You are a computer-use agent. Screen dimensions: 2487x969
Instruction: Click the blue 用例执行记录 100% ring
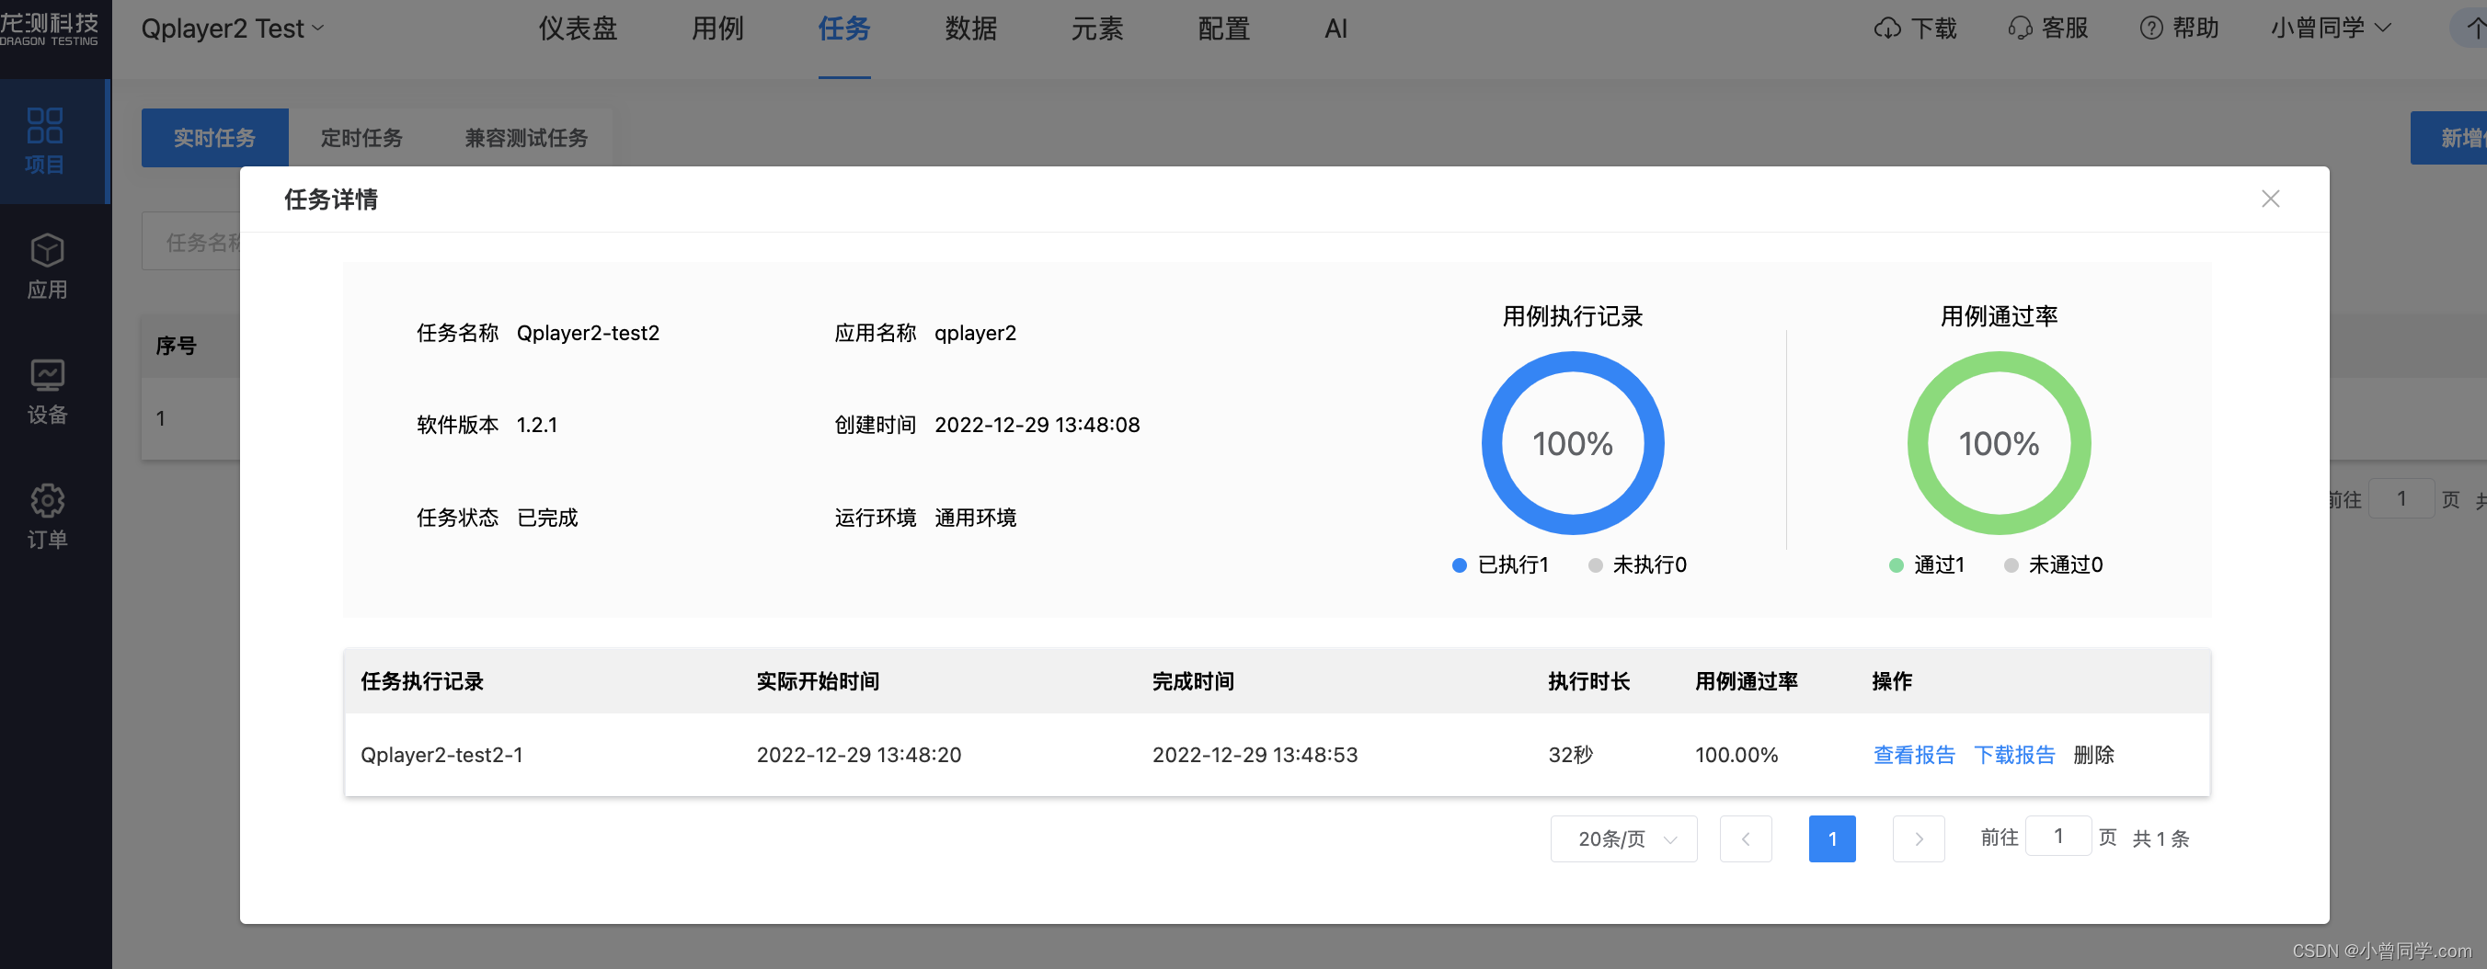coord(1573,443)
